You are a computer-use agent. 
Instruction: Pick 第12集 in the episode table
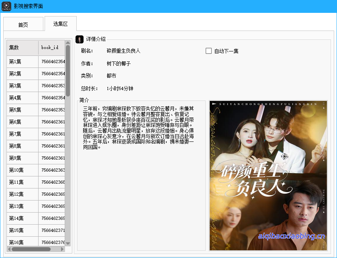tap(22, 194)
